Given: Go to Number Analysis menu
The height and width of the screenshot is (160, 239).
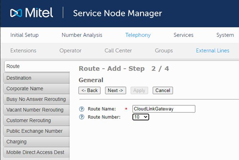Looking at the screenshot, I should tap(82, 35).
